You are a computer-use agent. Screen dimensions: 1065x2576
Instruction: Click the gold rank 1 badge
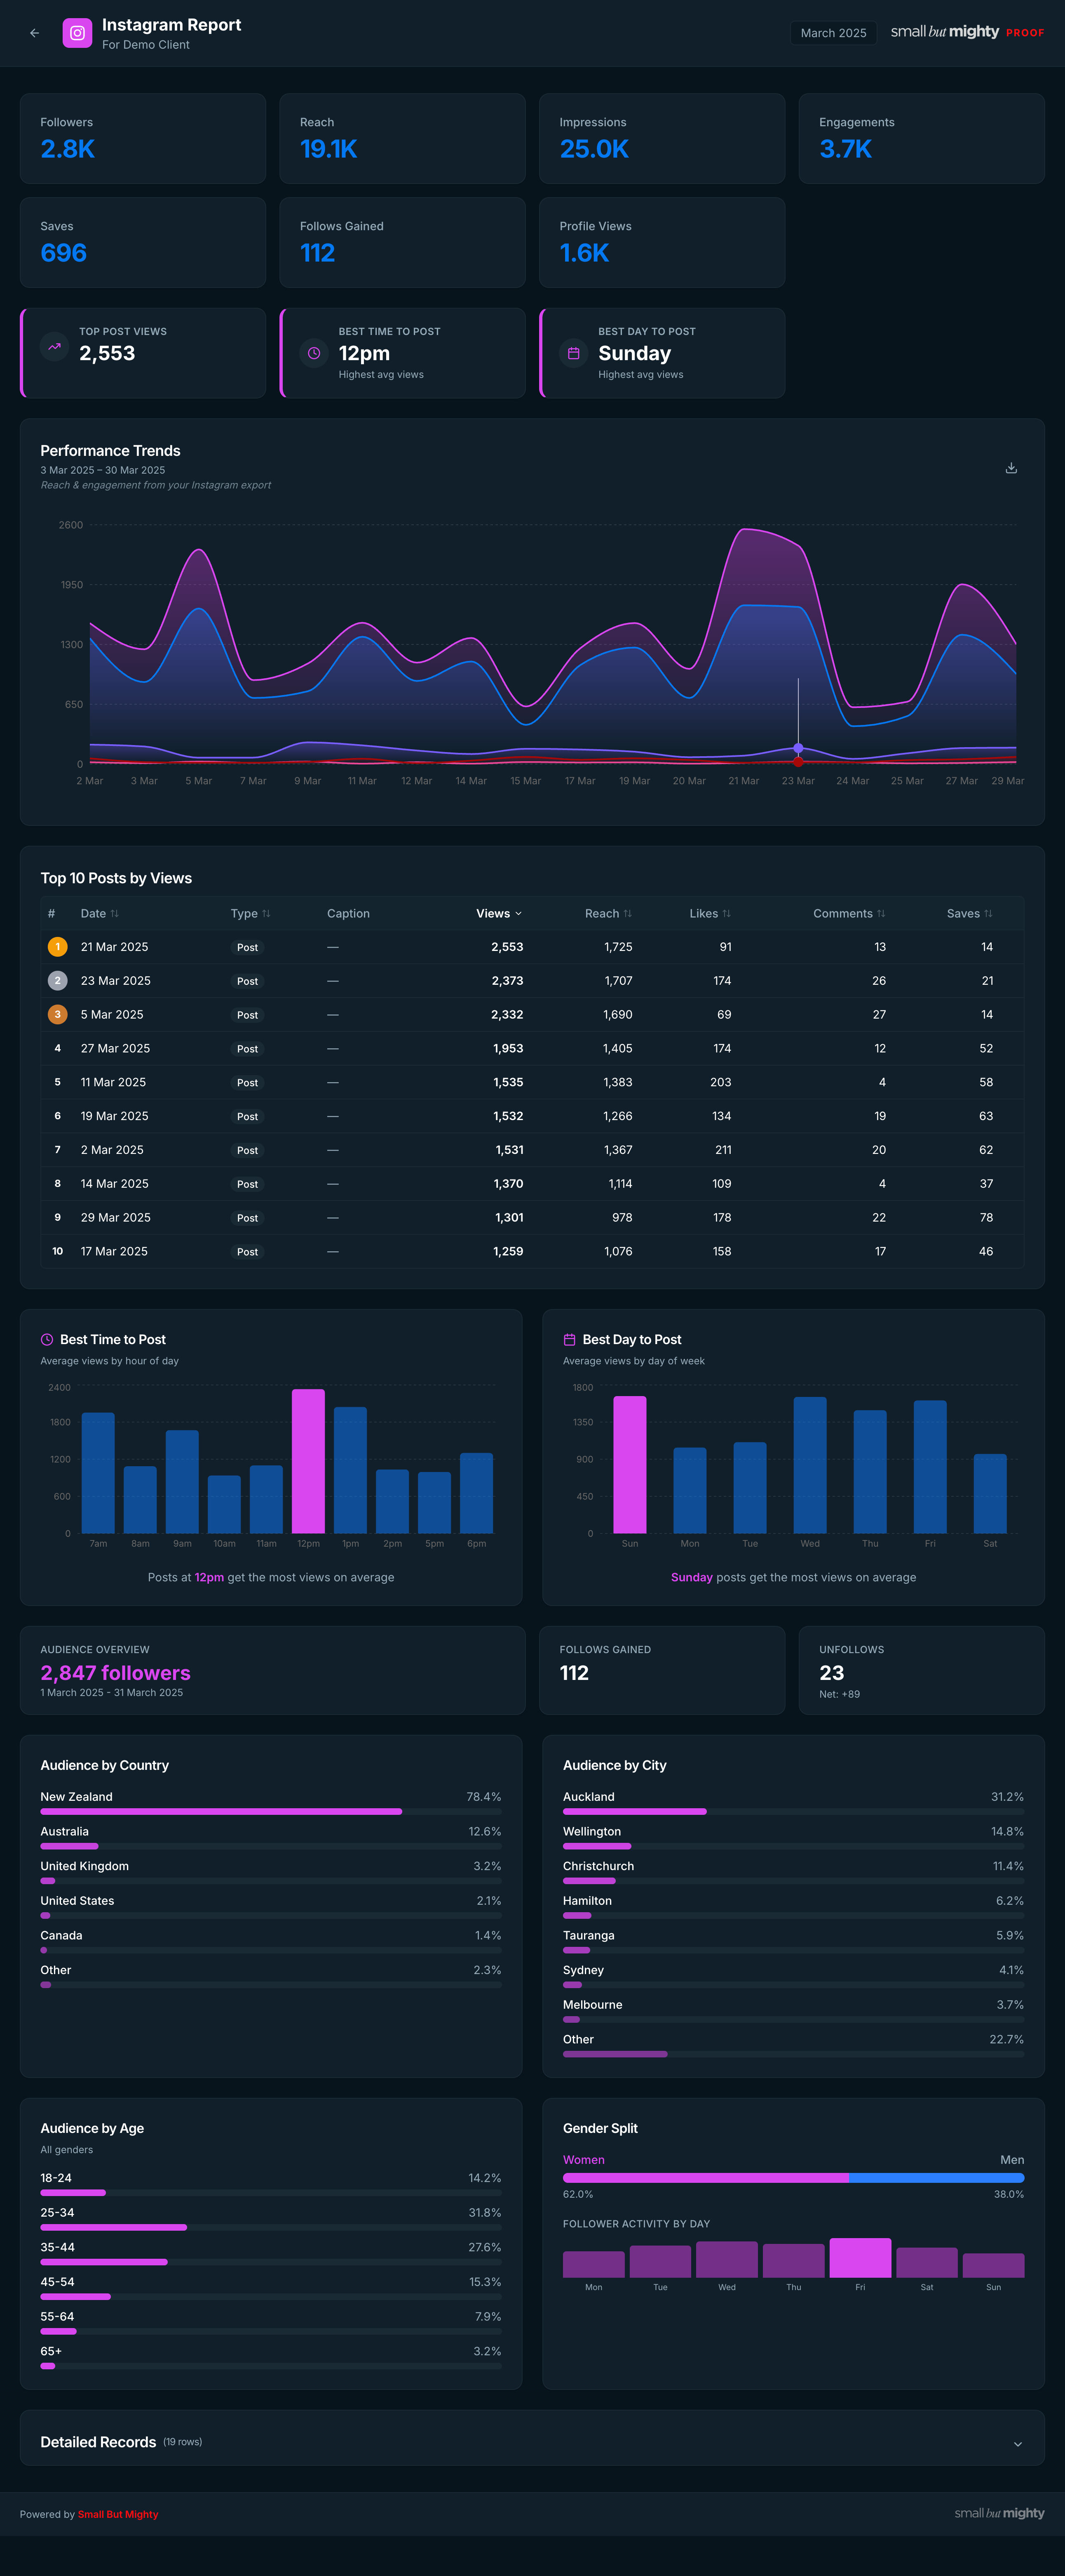click(58, 947)
